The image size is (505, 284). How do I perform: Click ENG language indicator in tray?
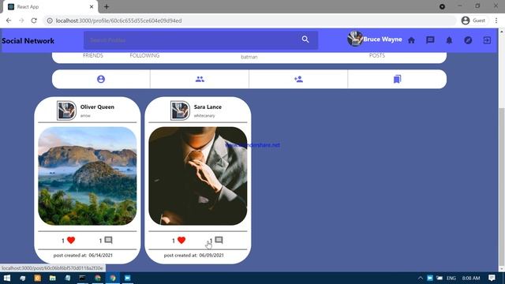coord(451,278)
